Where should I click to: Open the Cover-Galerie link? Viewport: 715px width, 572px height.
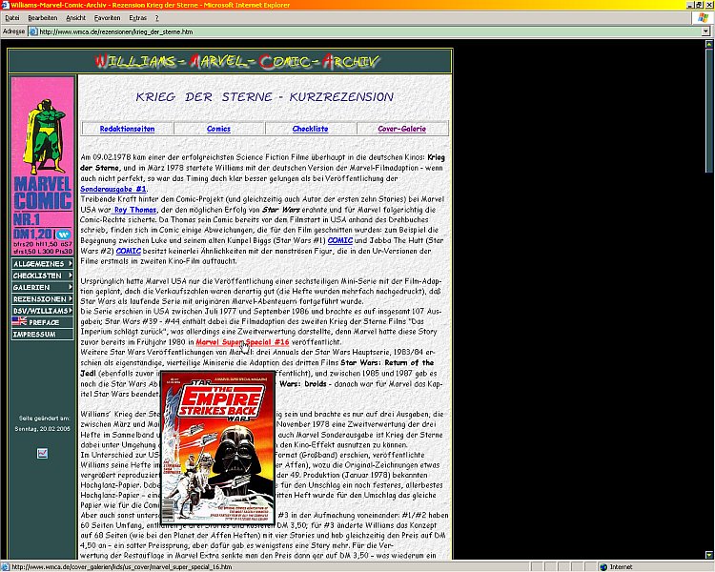point(401,129)
